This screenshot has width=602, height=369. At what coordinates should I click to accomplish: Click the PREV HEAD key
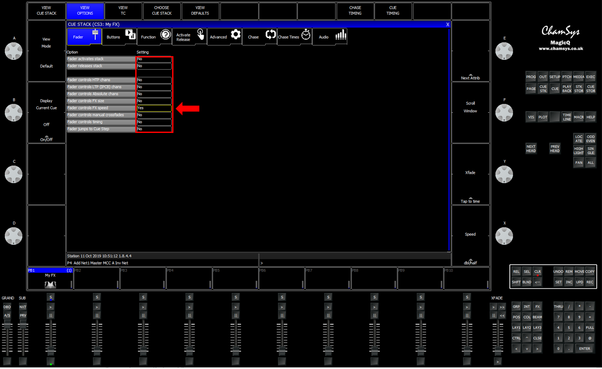pos(555,148)
